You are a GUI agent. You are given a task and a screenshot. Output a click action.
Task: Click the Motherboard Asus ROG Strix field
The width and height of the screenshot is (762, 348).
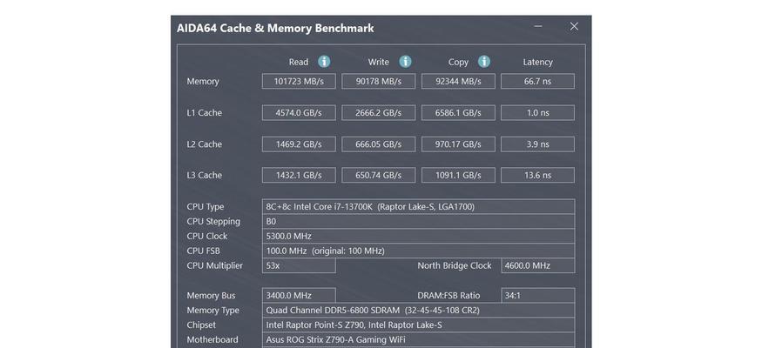pos(418,340)
